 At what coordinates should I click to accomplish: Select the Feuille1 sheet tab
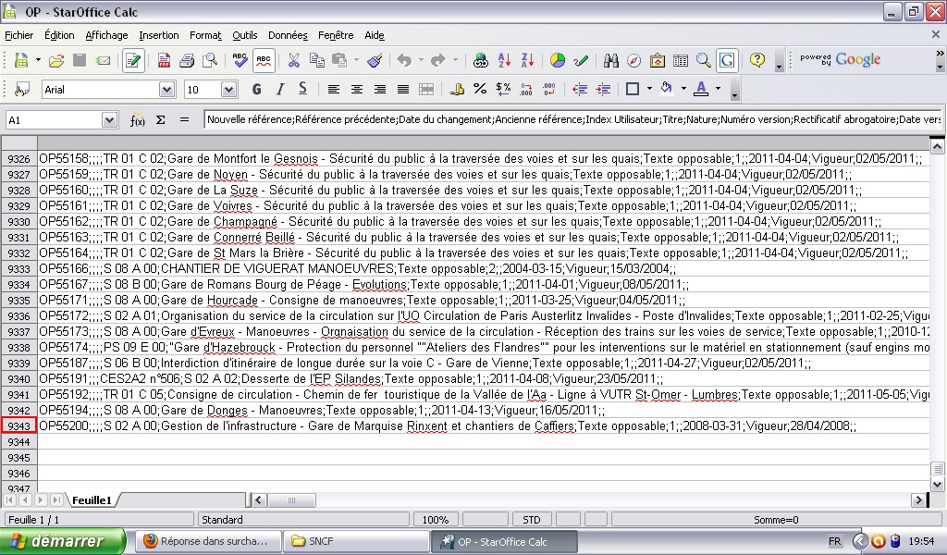[x=92, y=500]
